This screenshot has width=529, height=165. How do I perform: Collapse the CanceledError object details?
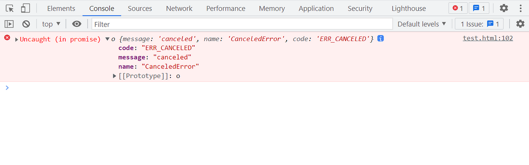click(x=108, y=39)
